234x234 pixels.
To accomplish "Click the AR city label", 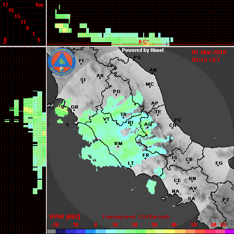I will coord(100,76).
